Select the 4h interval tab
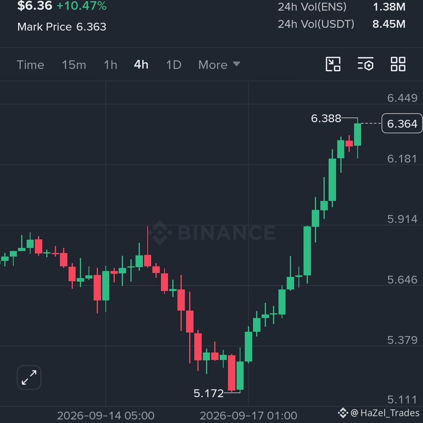Viewport: 423px width, 423px height. pyautogui.click(x=141, y=65)
